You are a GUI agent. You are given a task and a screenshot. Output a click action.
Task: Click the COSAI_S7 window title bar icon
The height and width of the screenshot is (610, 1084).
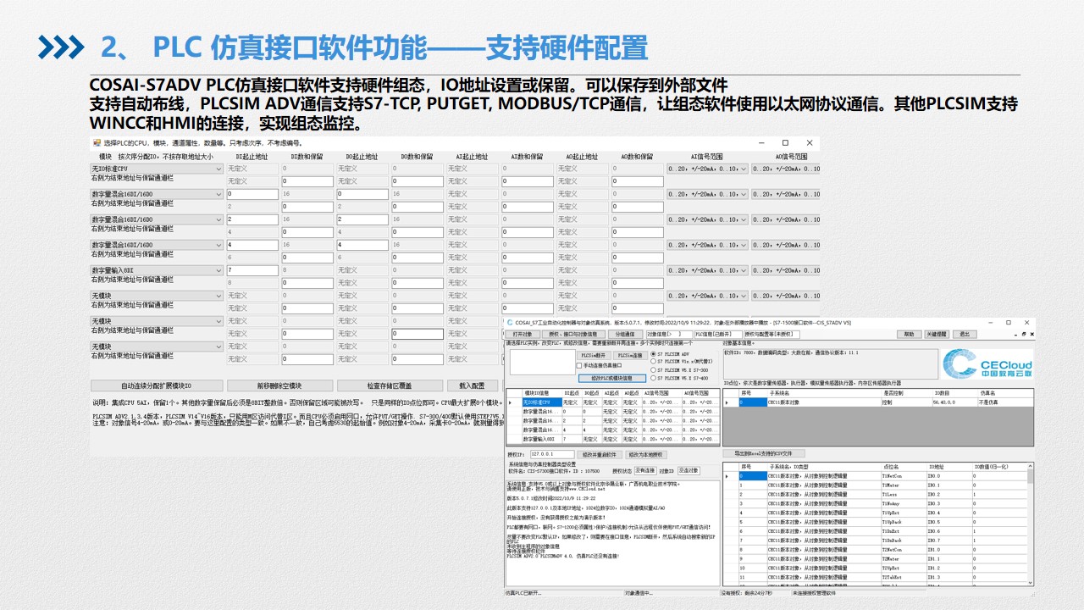(509, 323)
